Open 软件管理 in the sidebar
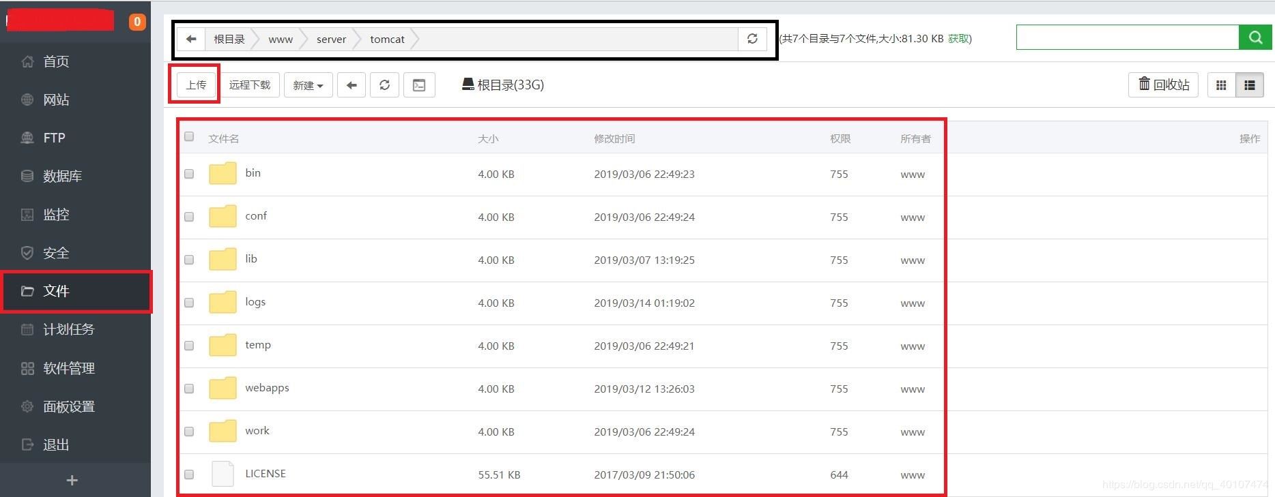 [68, 368]
